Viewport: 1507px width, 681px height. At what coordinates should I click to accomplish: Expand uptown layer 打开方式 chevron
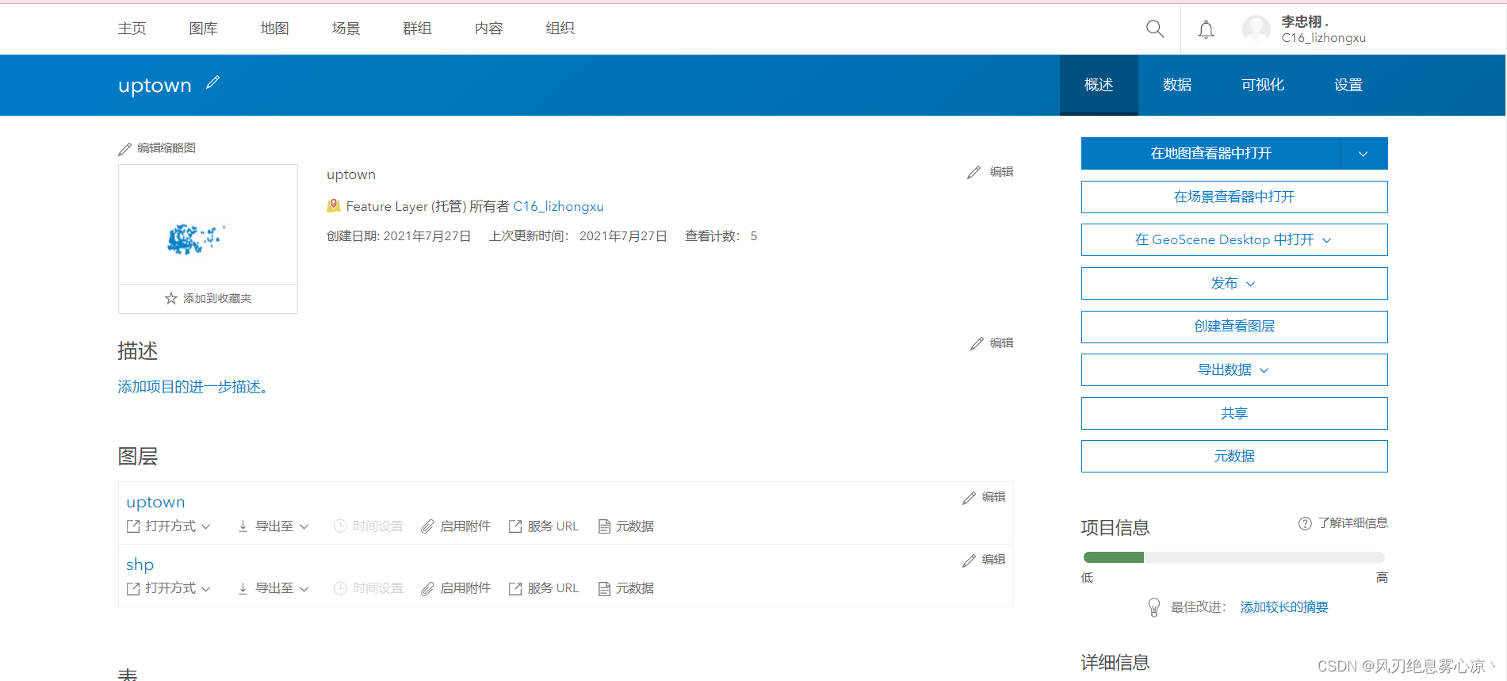tap(206, 526)
